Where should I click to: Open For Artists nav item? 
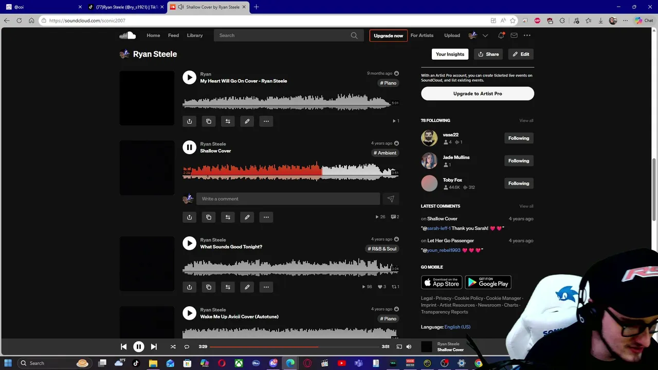point(422,35)
